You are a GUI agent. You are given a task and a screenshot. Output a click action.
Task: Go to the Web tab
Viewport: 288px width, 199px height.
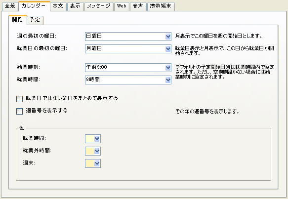(122, 6)
